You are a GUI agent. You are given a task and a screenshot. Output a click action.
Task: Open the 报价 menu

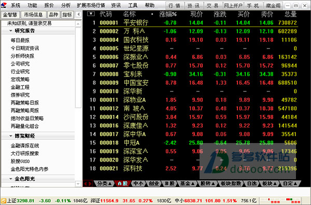click(x=49, y=5)
